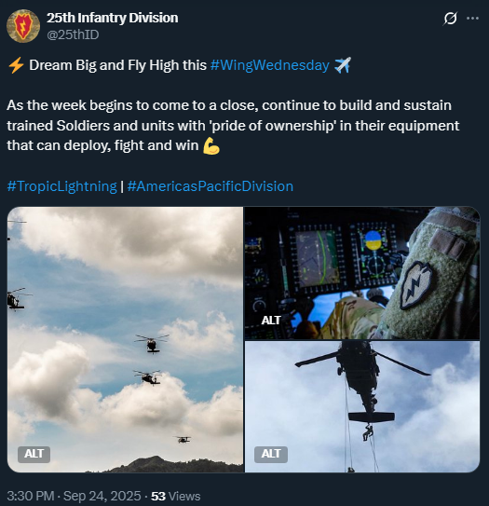The width and height of the screenshot is (489, 506).
Task: Click the flexed bicep emoji
Action: (x=211, y=145)
